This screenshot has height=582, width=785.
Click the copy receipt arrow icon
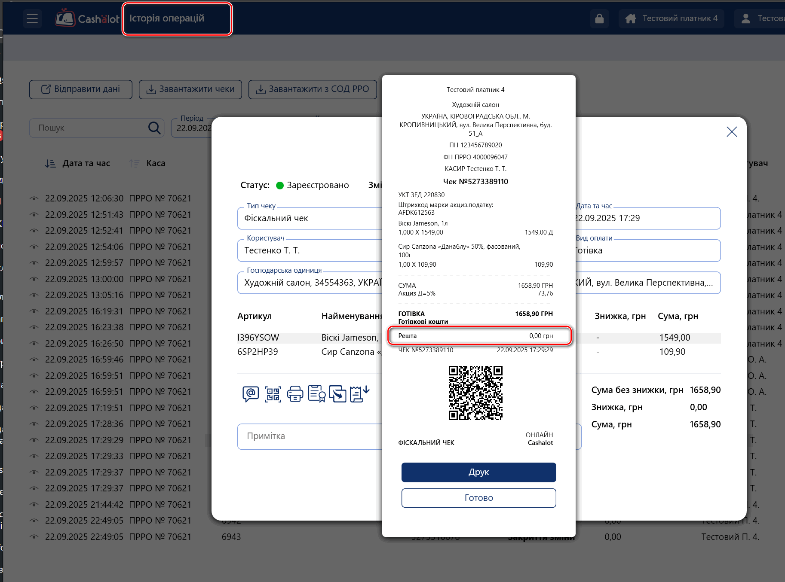coord(338,393)
